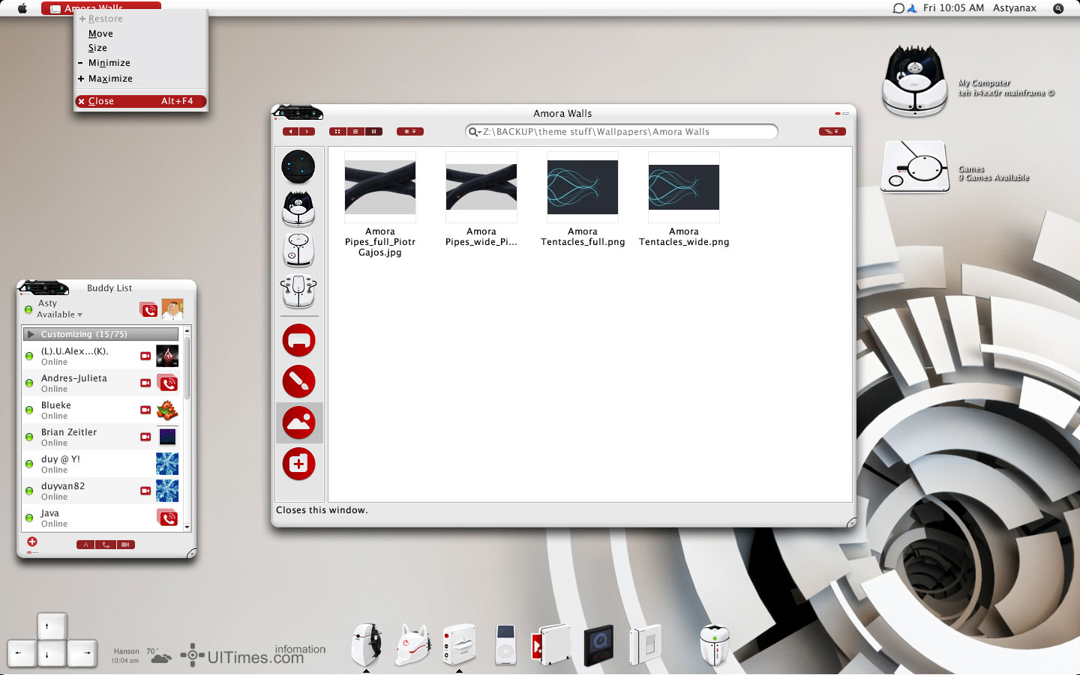Select the white network hub icon in Amora Walls sidebar
Image resolution: width=1080 pixels, height=675 pixels.
[298, 291]
